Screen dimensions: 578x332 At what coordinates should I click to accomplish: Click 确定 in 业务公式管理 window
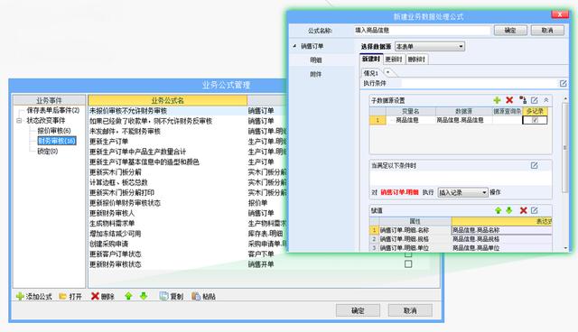pos(358,310)
